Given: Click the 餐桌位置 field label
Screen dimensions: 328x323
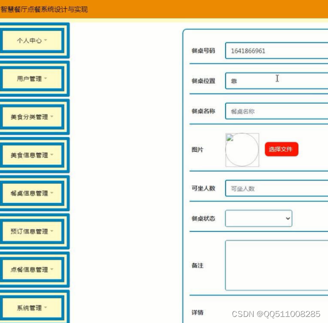Looking at the screenshot, I should coord(203,81).
